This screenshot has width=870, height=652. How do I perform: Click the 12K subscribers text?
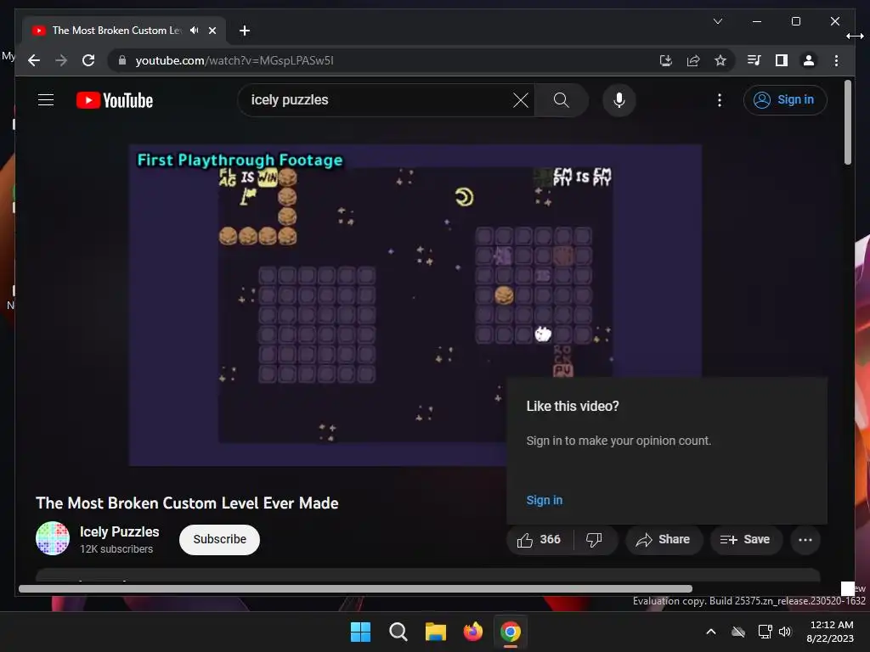click(116, 549)
